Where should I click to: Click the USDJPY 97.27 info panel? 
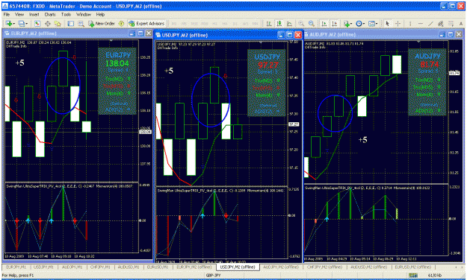pos(267,83)
